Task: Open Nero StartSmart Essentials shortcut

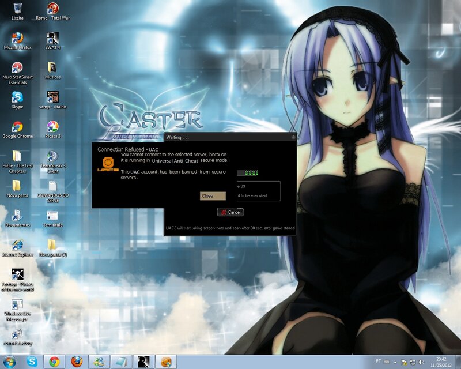Action: click(17, 73)
